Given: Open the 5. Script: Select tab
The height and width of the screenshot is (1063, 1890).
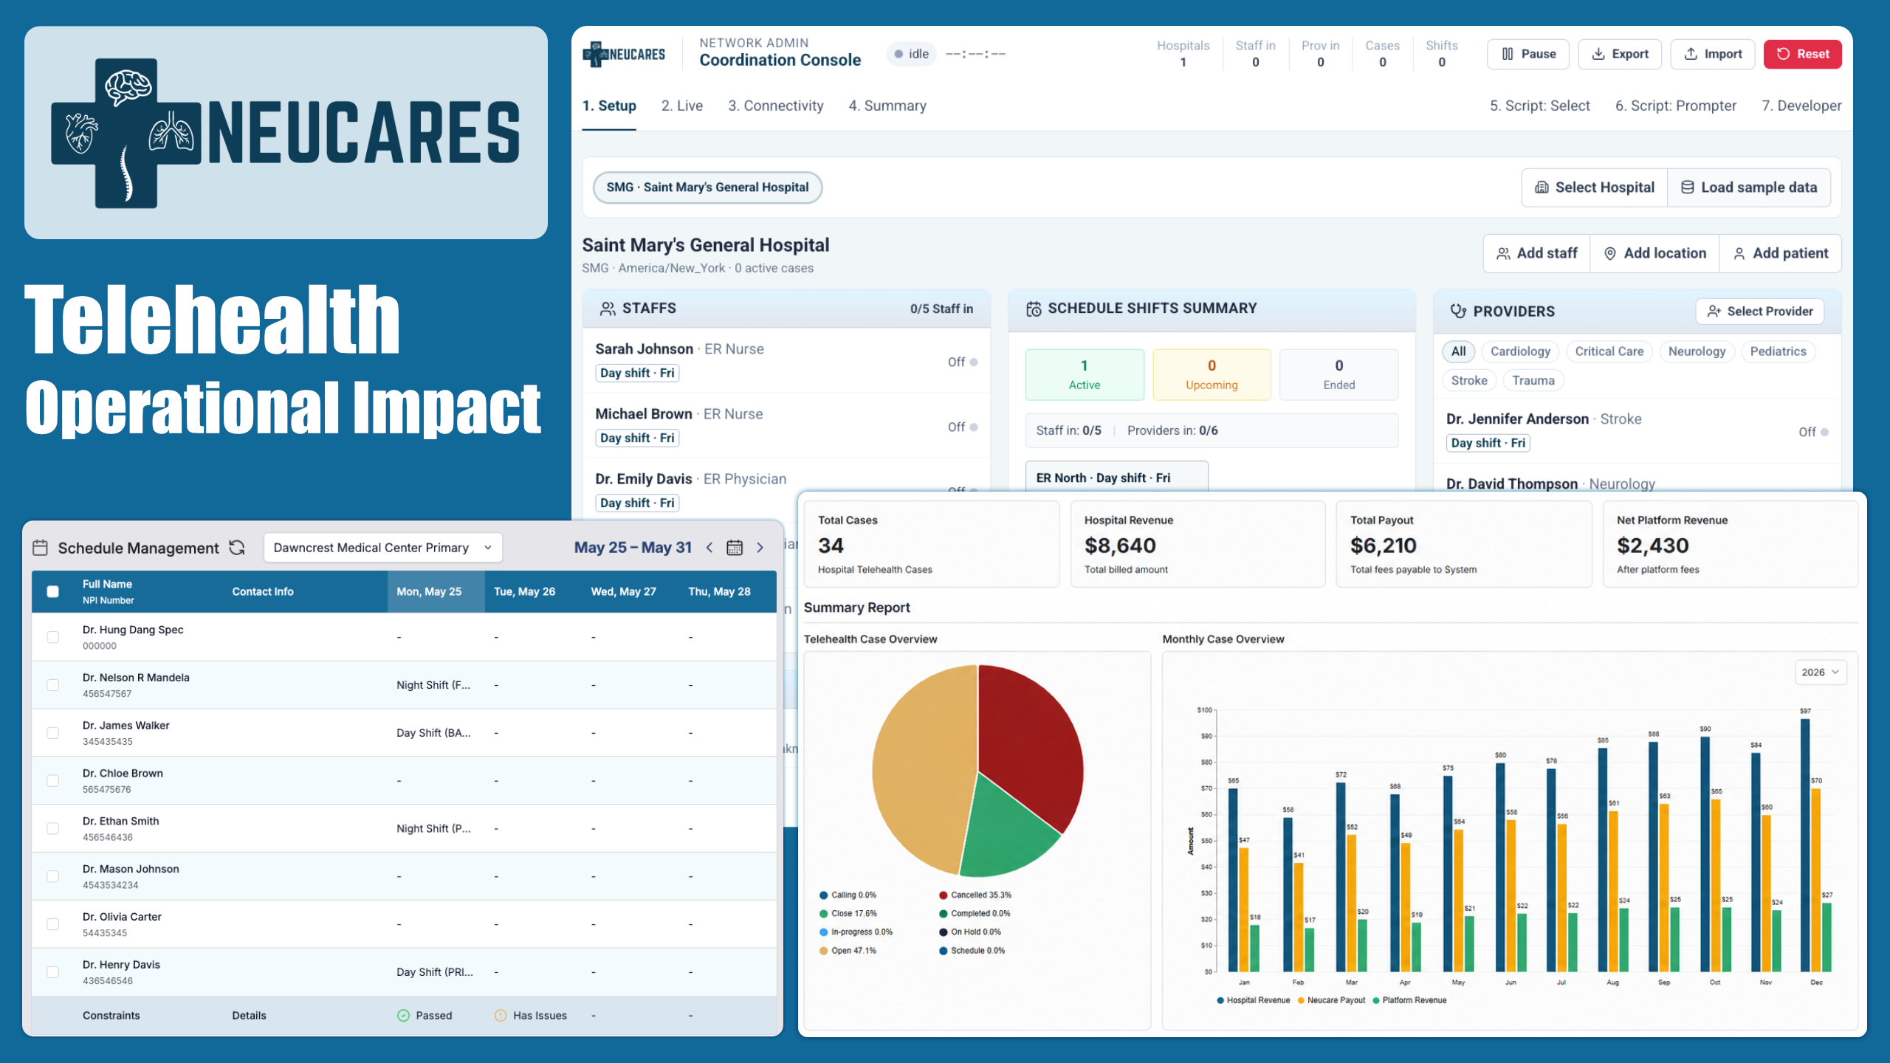Looking at the screenshot, I should pyautogui.click(x=1540, y=106).
